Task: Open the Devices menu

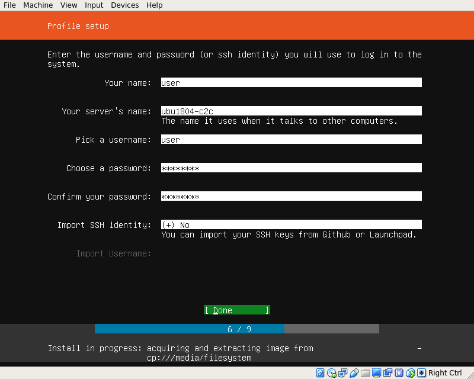Action: point(124,5)
